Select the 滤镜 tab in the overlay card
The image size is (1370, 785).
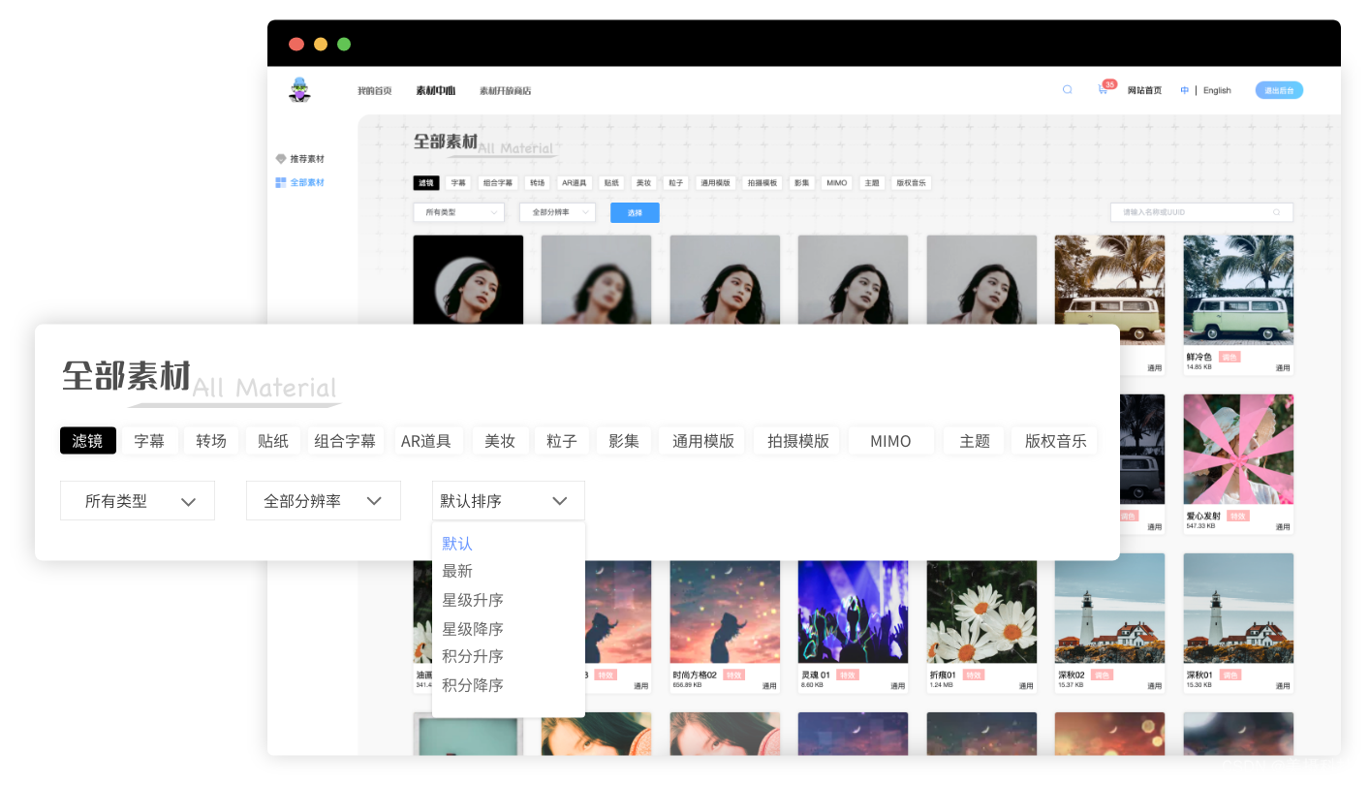point(88,441)
